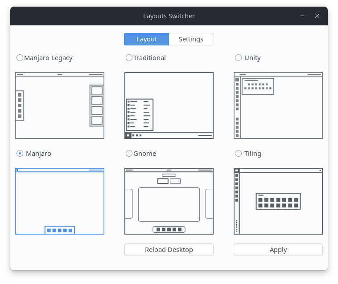Click the Layouts Switcher title text
The width and height of the screenshot is (338, 284).
(169, 16)
